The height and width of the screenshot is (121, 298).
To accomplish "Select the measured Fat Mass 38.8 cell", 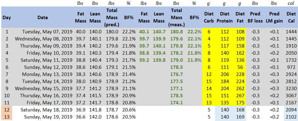I will pos(144,53).
